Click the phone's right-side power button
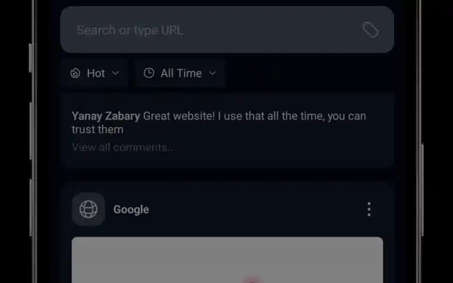Viewport: 453px width, 283px height. (x=422, y=189)
